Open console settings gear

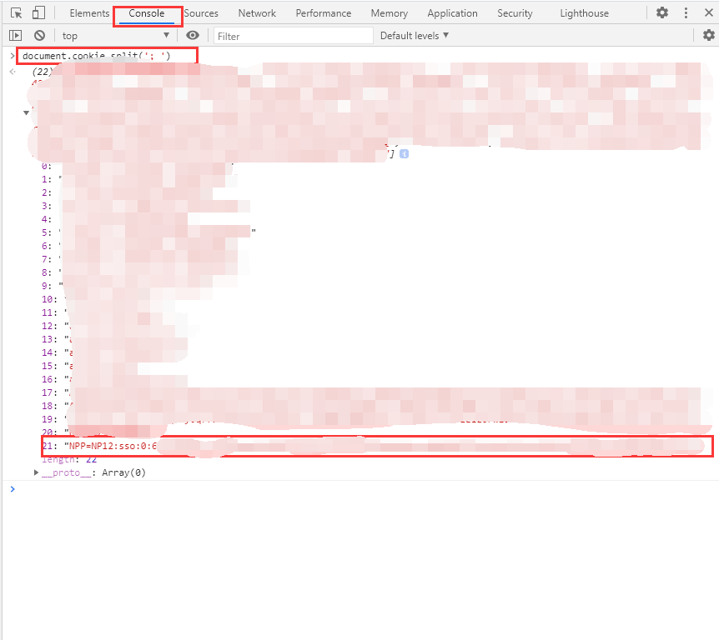click(x=708, y=35)
